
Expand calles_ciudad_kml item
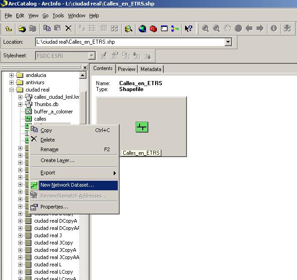[x=20, y=97]
